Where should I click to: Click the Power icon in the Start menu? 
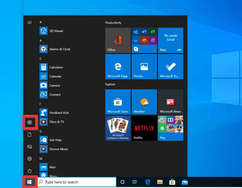(30, 171)
